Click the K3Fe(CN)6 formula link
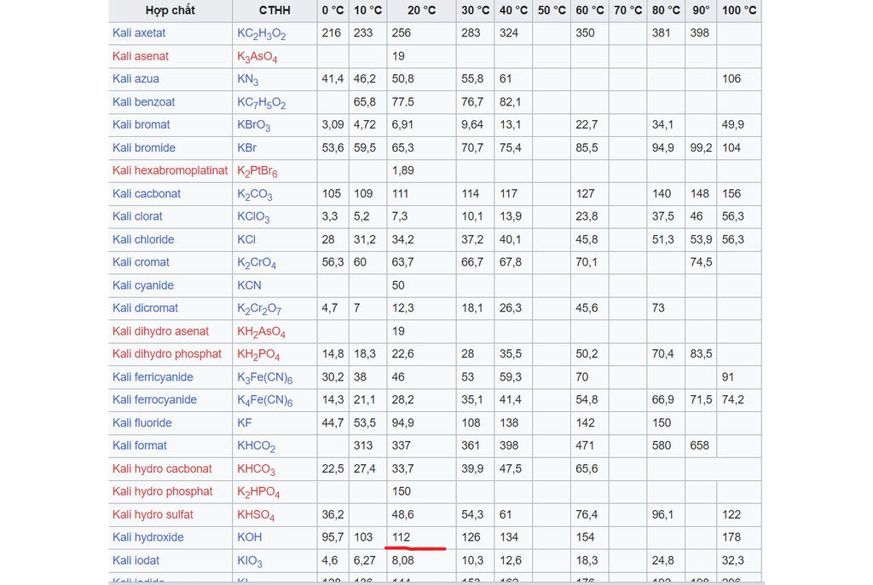Image resolution: width=873 pixels, height=585 pixels. click(x=265, y=378)
